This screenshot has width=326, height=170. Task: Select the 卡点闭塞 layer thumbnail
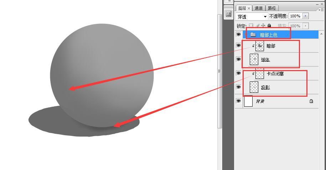coord(260,74)
